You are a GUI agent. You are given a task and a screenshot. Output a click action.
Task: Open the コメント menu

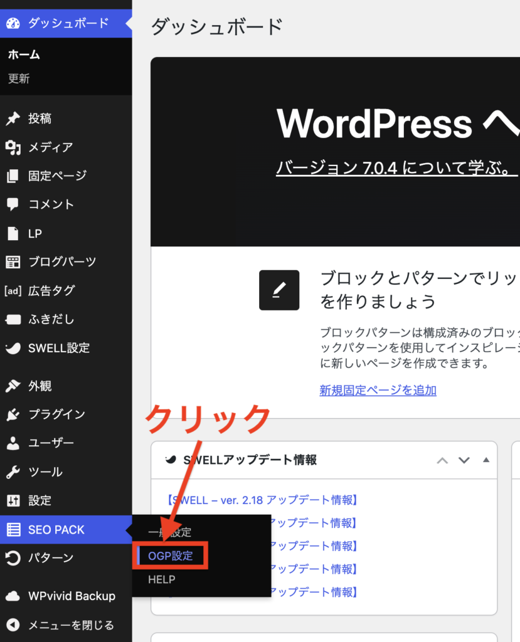66,204
